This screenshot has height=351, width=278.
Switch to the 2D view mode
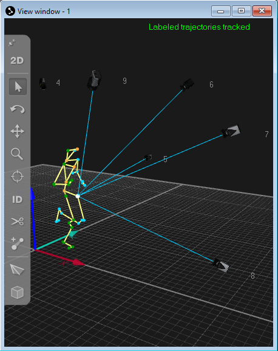point(17,61)
